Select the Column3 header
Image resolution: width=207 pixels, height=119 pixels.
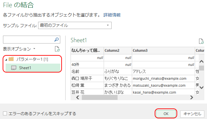pos(163,50)
